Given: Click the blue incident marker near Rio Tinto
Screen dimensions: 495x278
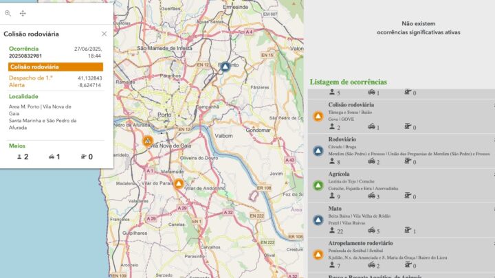Looking at the screenshot, I should [225, 67].
